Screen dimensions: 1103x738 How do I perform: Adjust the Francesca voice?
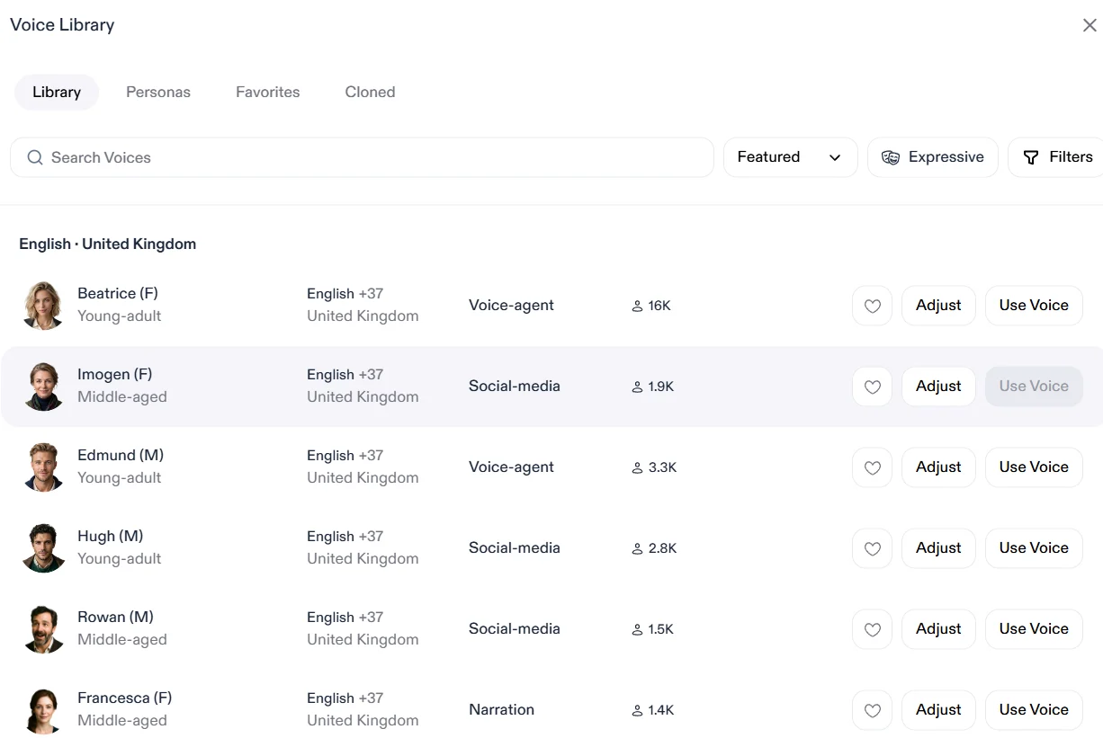pyautogui.click(x=938, y=710)
